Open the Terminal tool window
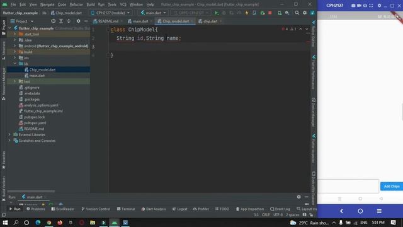The height and width of the screenshot is (227, 403). coord(126,209)
